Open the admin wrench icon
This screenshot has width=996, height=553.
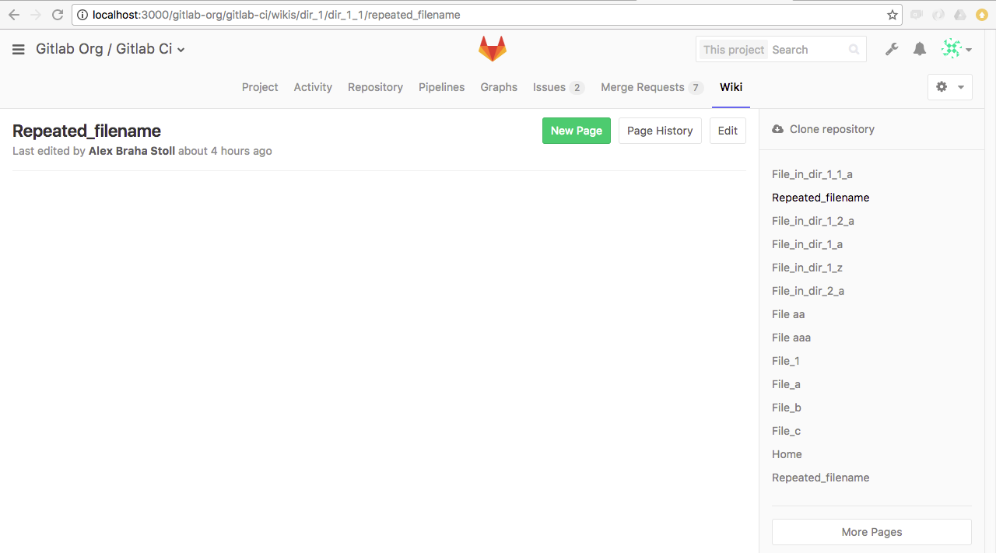892,50
